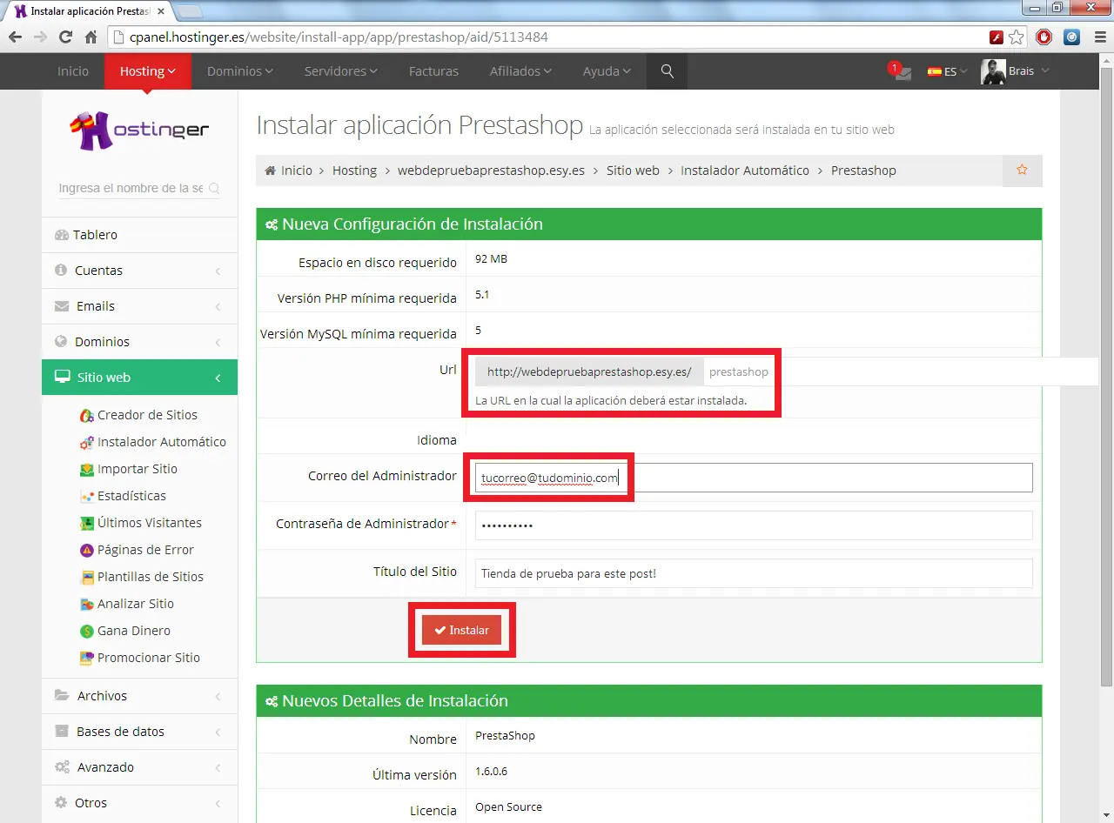Open the ES language selector
This screenshot has width=1114, height=823.
(x=948, y=71)
